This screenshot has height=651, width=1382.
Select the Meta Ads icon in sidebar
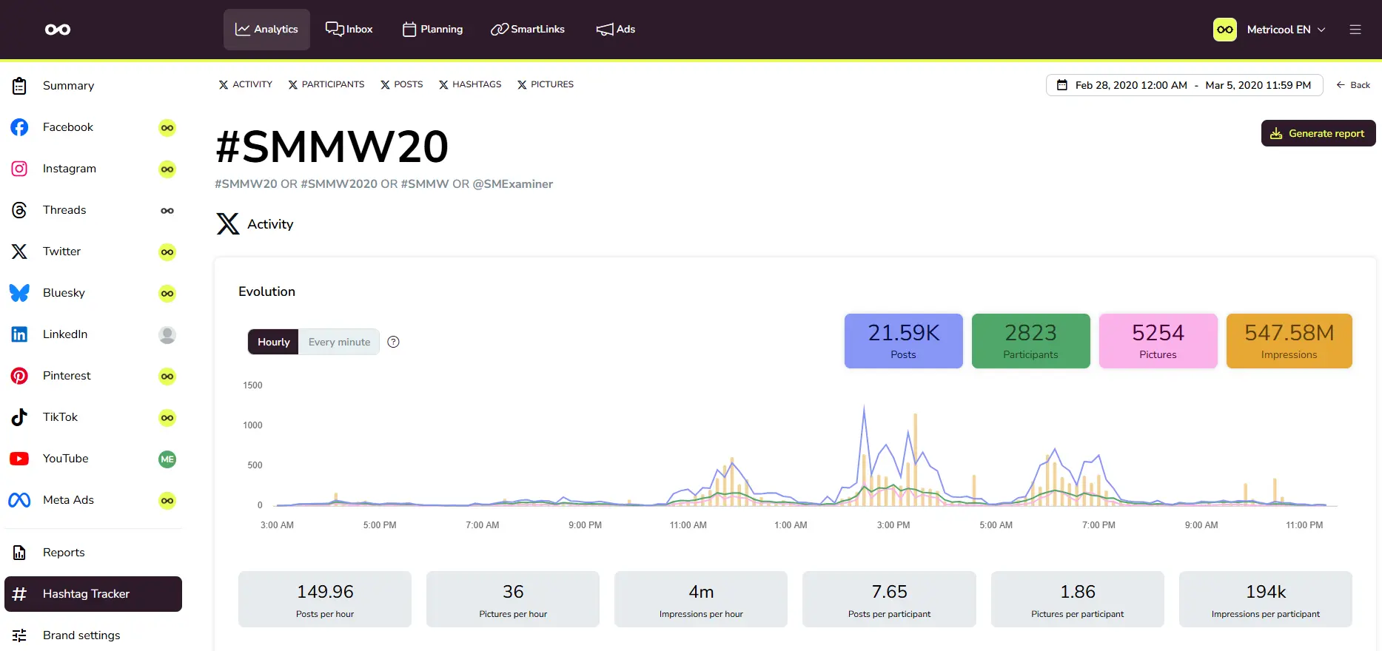[x=20, y=500]
